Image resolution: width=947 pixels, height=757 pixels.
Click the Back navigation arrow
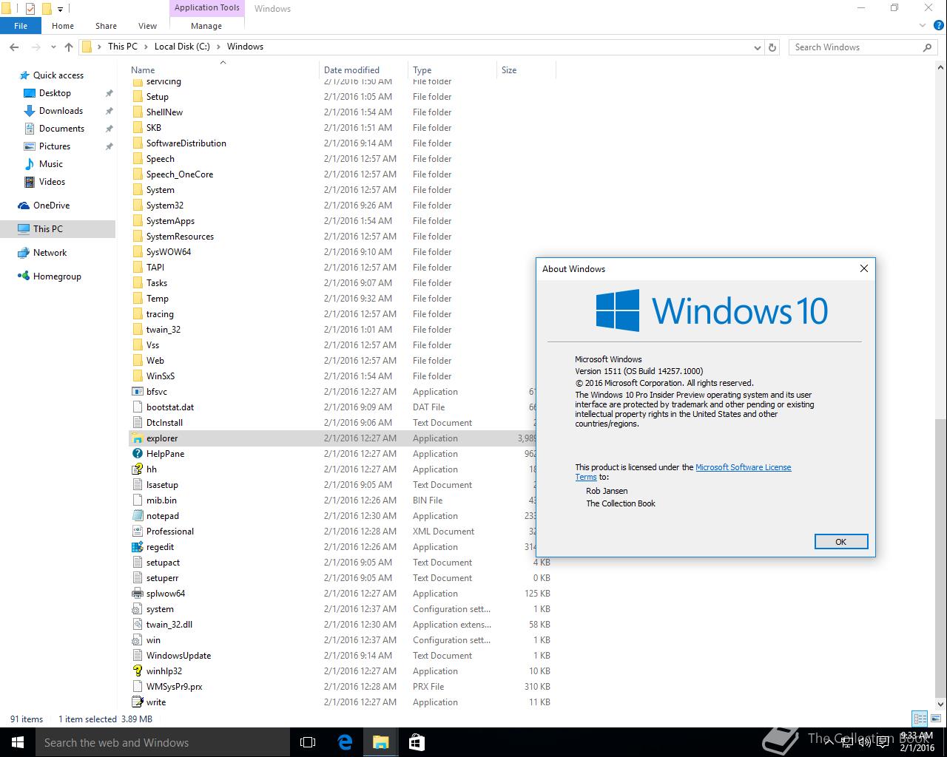[14, 47]
